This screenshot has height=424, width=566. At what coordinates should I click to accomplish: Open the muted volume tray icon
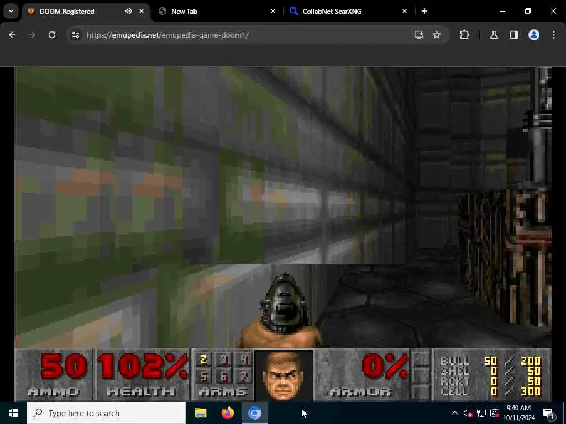[468, 413]
